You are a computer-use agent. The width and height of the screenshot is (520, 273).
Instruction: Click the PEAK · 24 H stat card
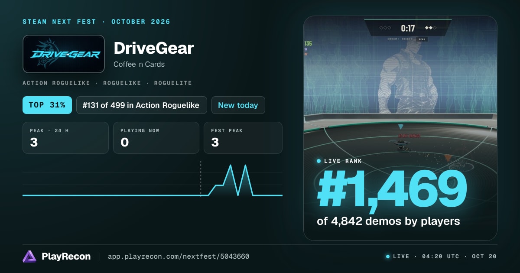65,138
